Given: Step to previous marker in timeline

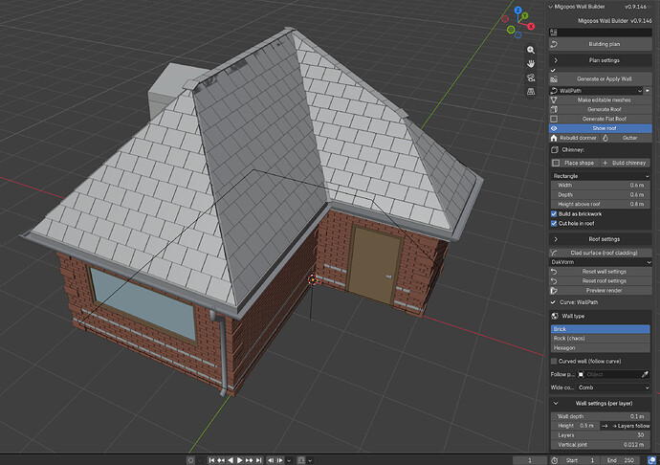Looking at the screenshot, I should 271,460.
